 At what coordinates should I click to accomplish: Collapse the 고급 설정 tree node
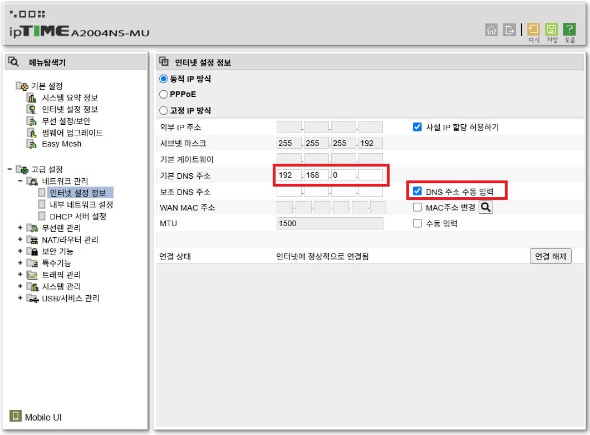9,169
